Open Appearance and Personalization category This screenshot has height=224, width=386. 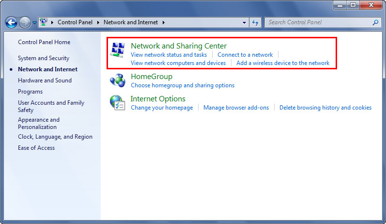point(39,123)
